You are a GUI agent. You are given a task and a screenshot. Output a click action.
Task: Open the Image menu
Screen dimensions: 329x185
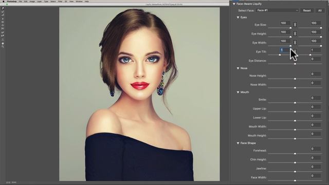tap(32, 1)
